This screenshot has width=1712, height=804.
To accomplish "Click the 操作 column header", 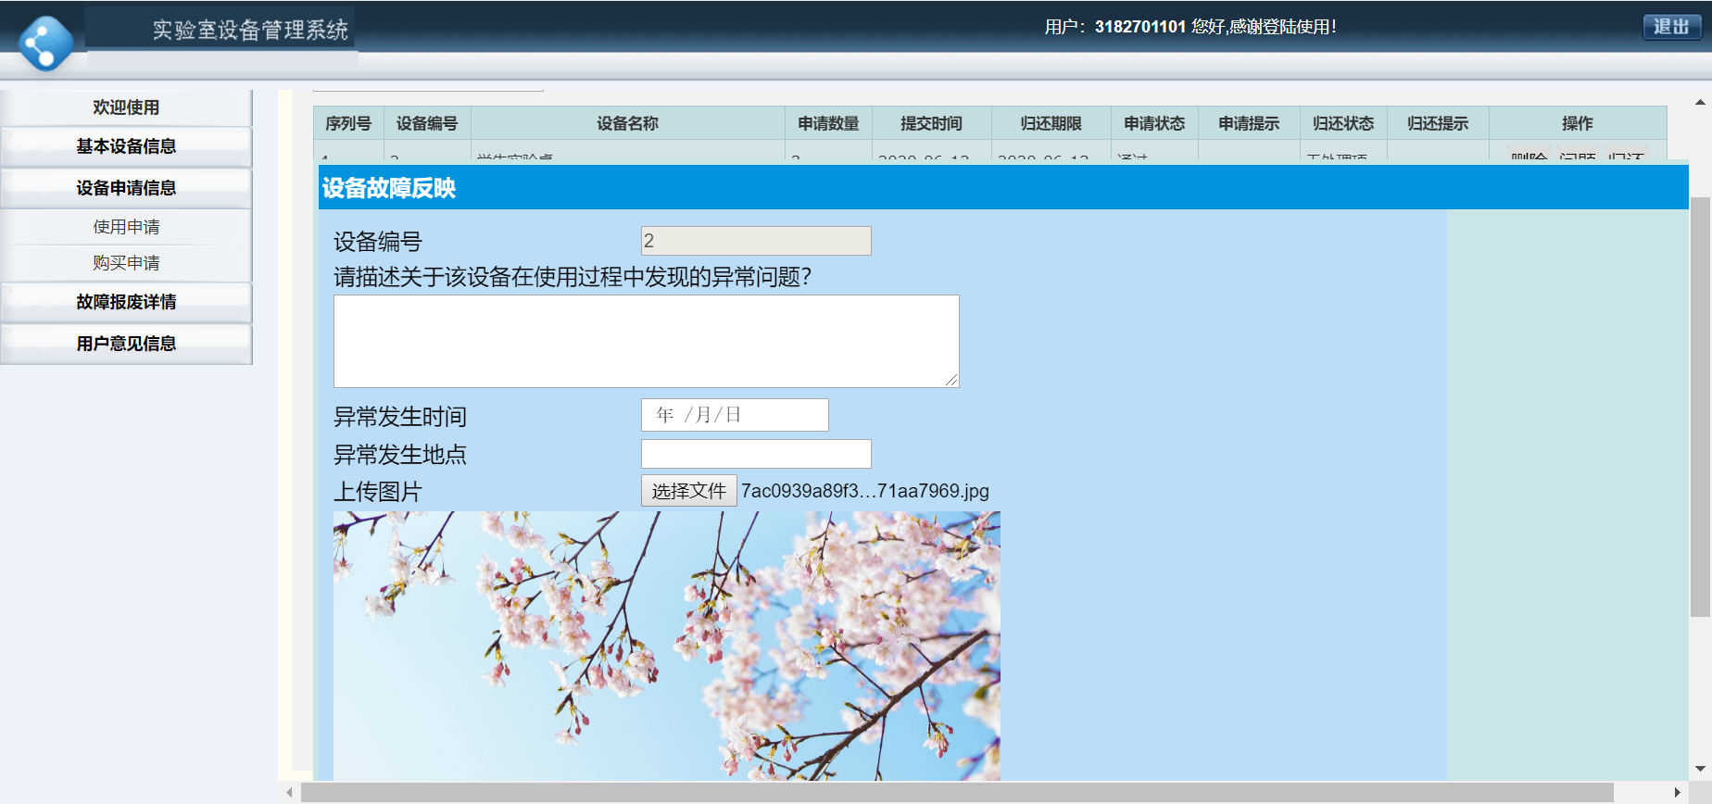I will (x=1578, y=123).
